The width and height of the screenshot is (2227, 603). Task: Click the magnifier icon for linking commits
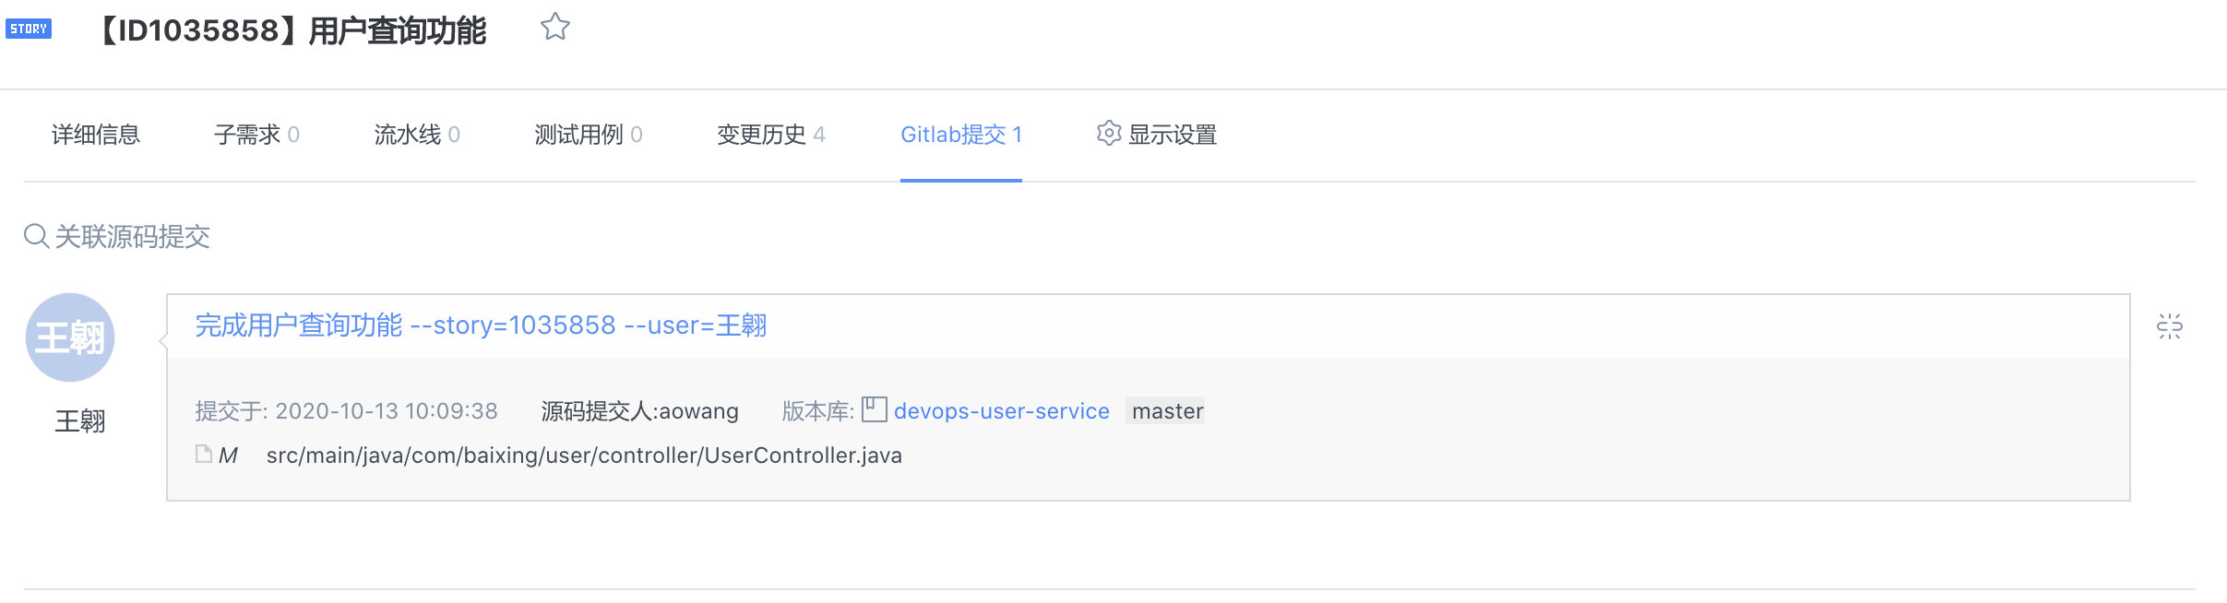click(x=36, y=236)
